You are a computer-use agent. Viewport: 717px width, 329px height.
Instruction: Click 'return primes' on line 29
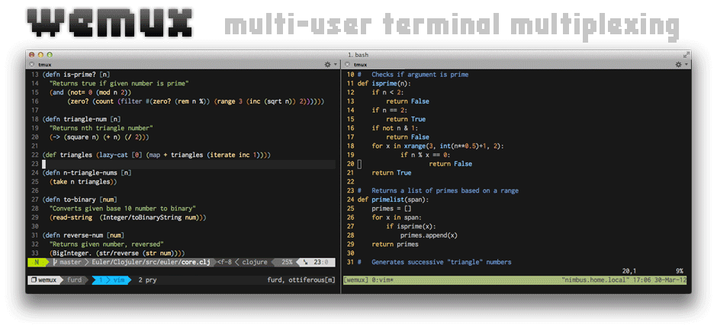coord(395,244)
